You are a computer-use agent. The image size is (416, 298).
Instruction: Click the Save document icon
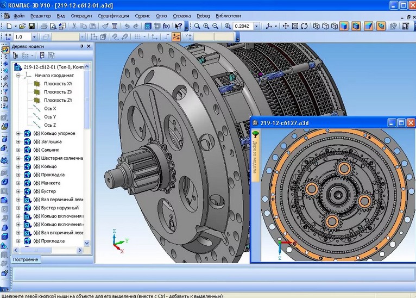coord(32,26)
